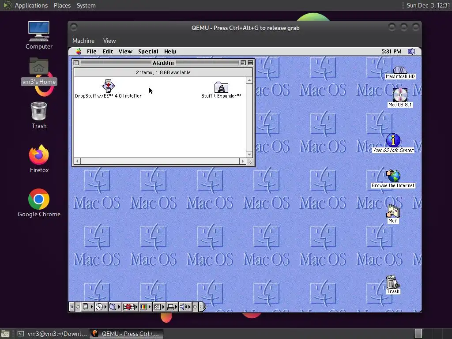452x339 pixels.
Task: Expand CD Strip module popup arrow
Action: pyautogui.click(x=105, y=307)
